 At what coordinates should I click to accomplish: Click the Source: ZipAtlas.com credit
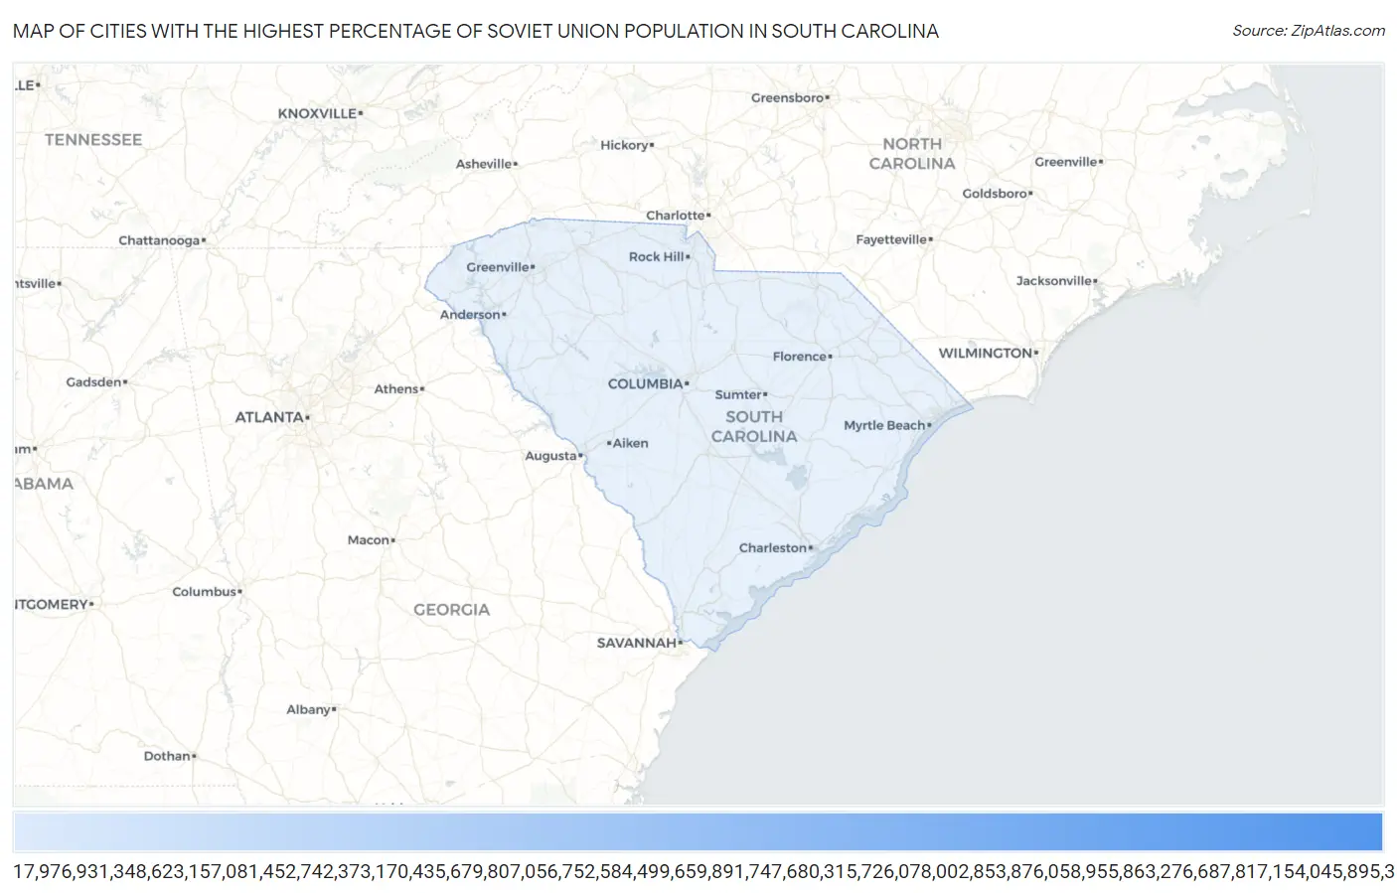1309,31
